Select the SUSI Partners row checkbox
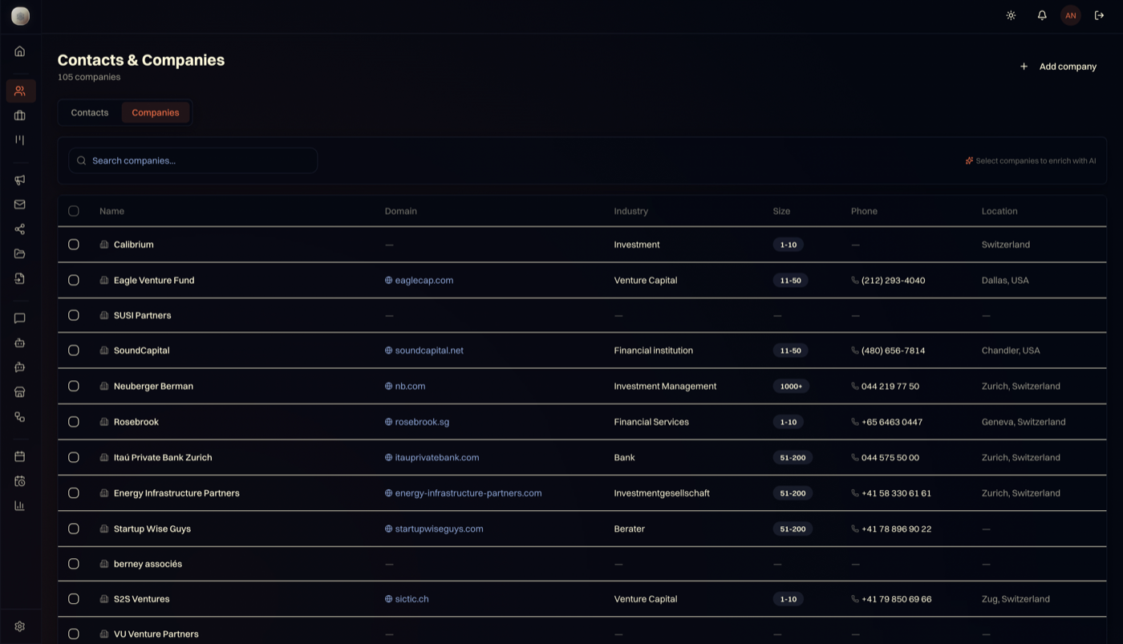The image size is (1123, 644). [74, 316]
